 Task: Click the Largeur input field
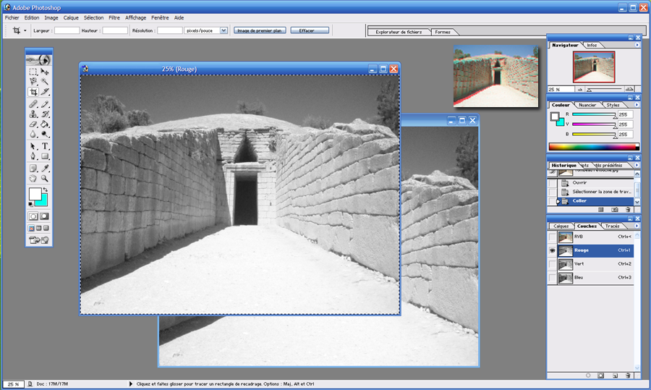click(67, 30)
